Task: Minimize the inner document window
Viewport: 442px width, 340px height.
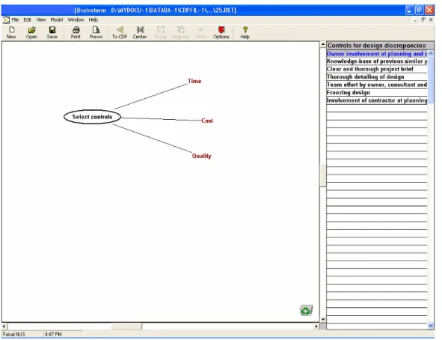Action: point(415,19)
